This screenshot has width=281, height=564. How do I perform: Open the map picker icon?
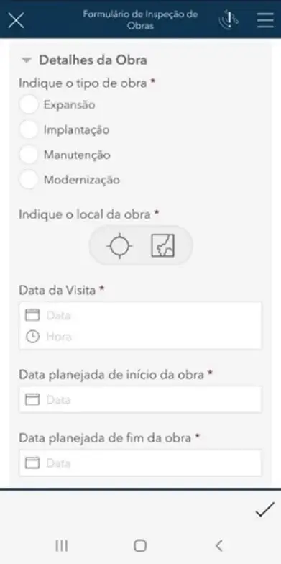click(x=162, y=246)
